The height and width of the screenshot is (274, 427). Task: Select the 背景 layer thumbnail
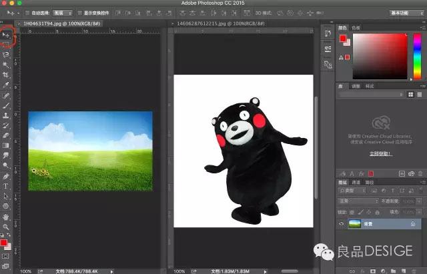[x=354, y=225]
